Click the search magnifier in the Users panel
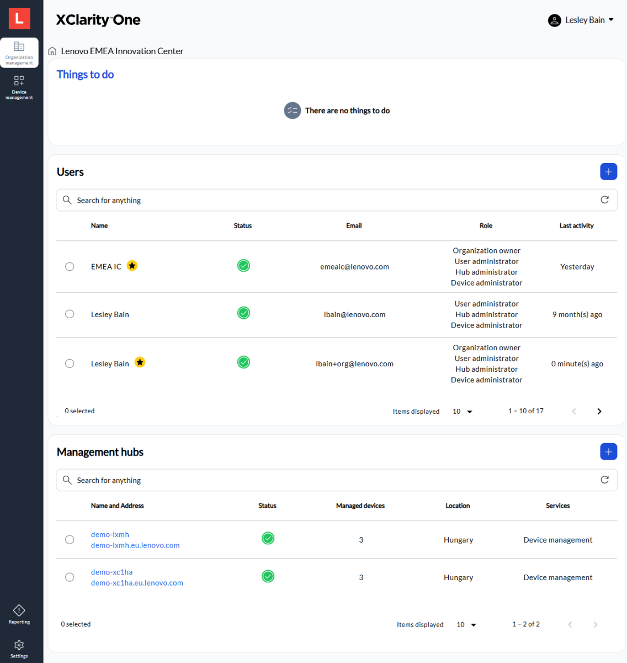627x663 pixels. (67, 199)
